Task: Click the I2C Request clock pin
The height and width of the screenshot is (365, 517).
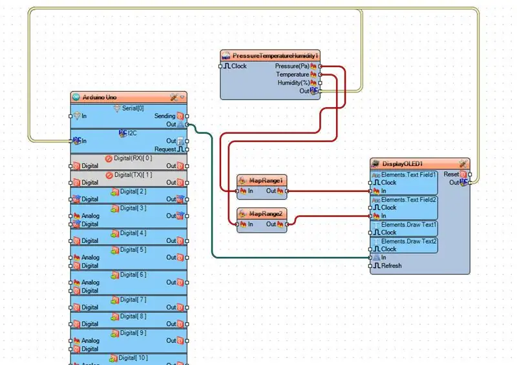Action: 187,149
